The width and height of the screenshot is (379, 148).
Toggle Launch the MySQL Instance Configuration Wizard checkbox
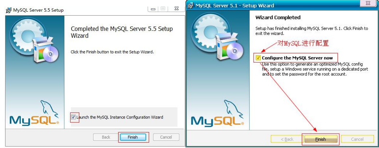tap(73, 117)
